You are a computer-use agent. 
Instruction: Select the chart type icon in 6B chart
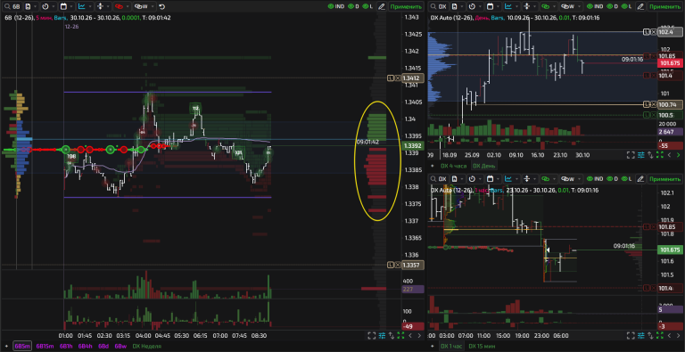pyautogui.click(x=82, y=6)
